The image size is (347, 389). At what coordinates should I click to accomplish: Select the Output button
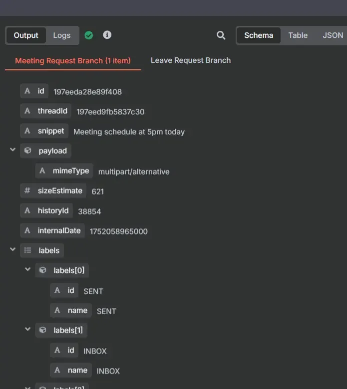pyautogui.click(x=26, y=35)
